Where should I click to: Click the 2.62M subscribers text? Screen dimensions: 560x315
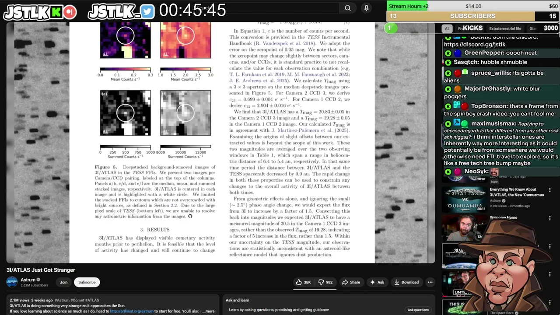coord(34,285)
